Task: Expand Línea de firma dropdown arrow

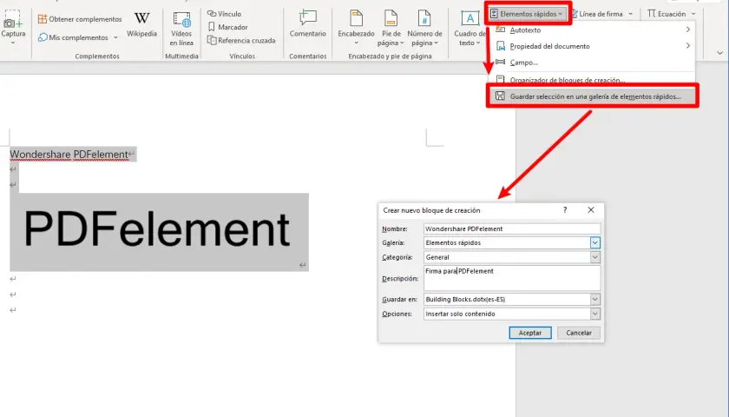Action: pyautogui.click(x=630, y=14)
